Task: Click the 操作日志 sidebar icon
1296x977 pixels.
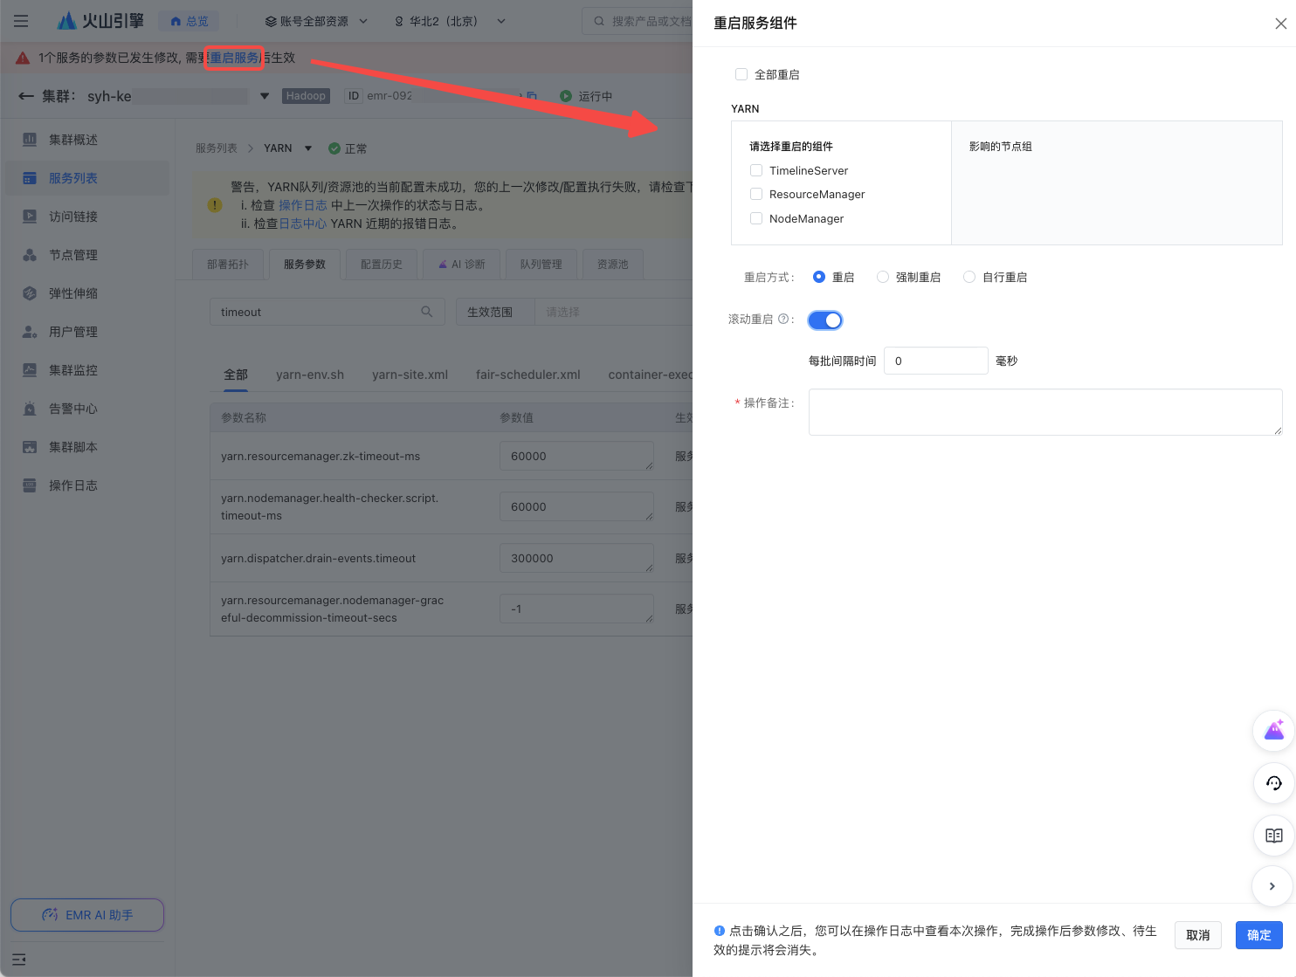Action: coord(30,485)
